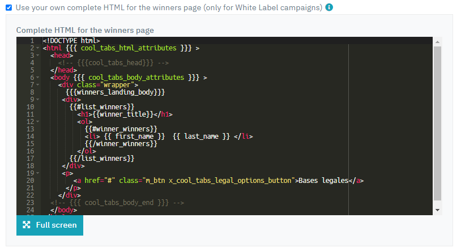Collapse the div block on line 9
This screenshot has width=461, height=252.
point(37,100)
